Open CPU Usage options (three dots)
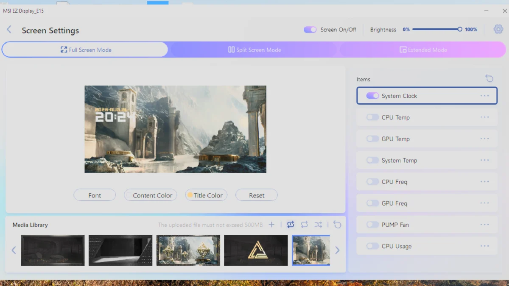Viewport: 509px width, 286px height. (485, 246)
